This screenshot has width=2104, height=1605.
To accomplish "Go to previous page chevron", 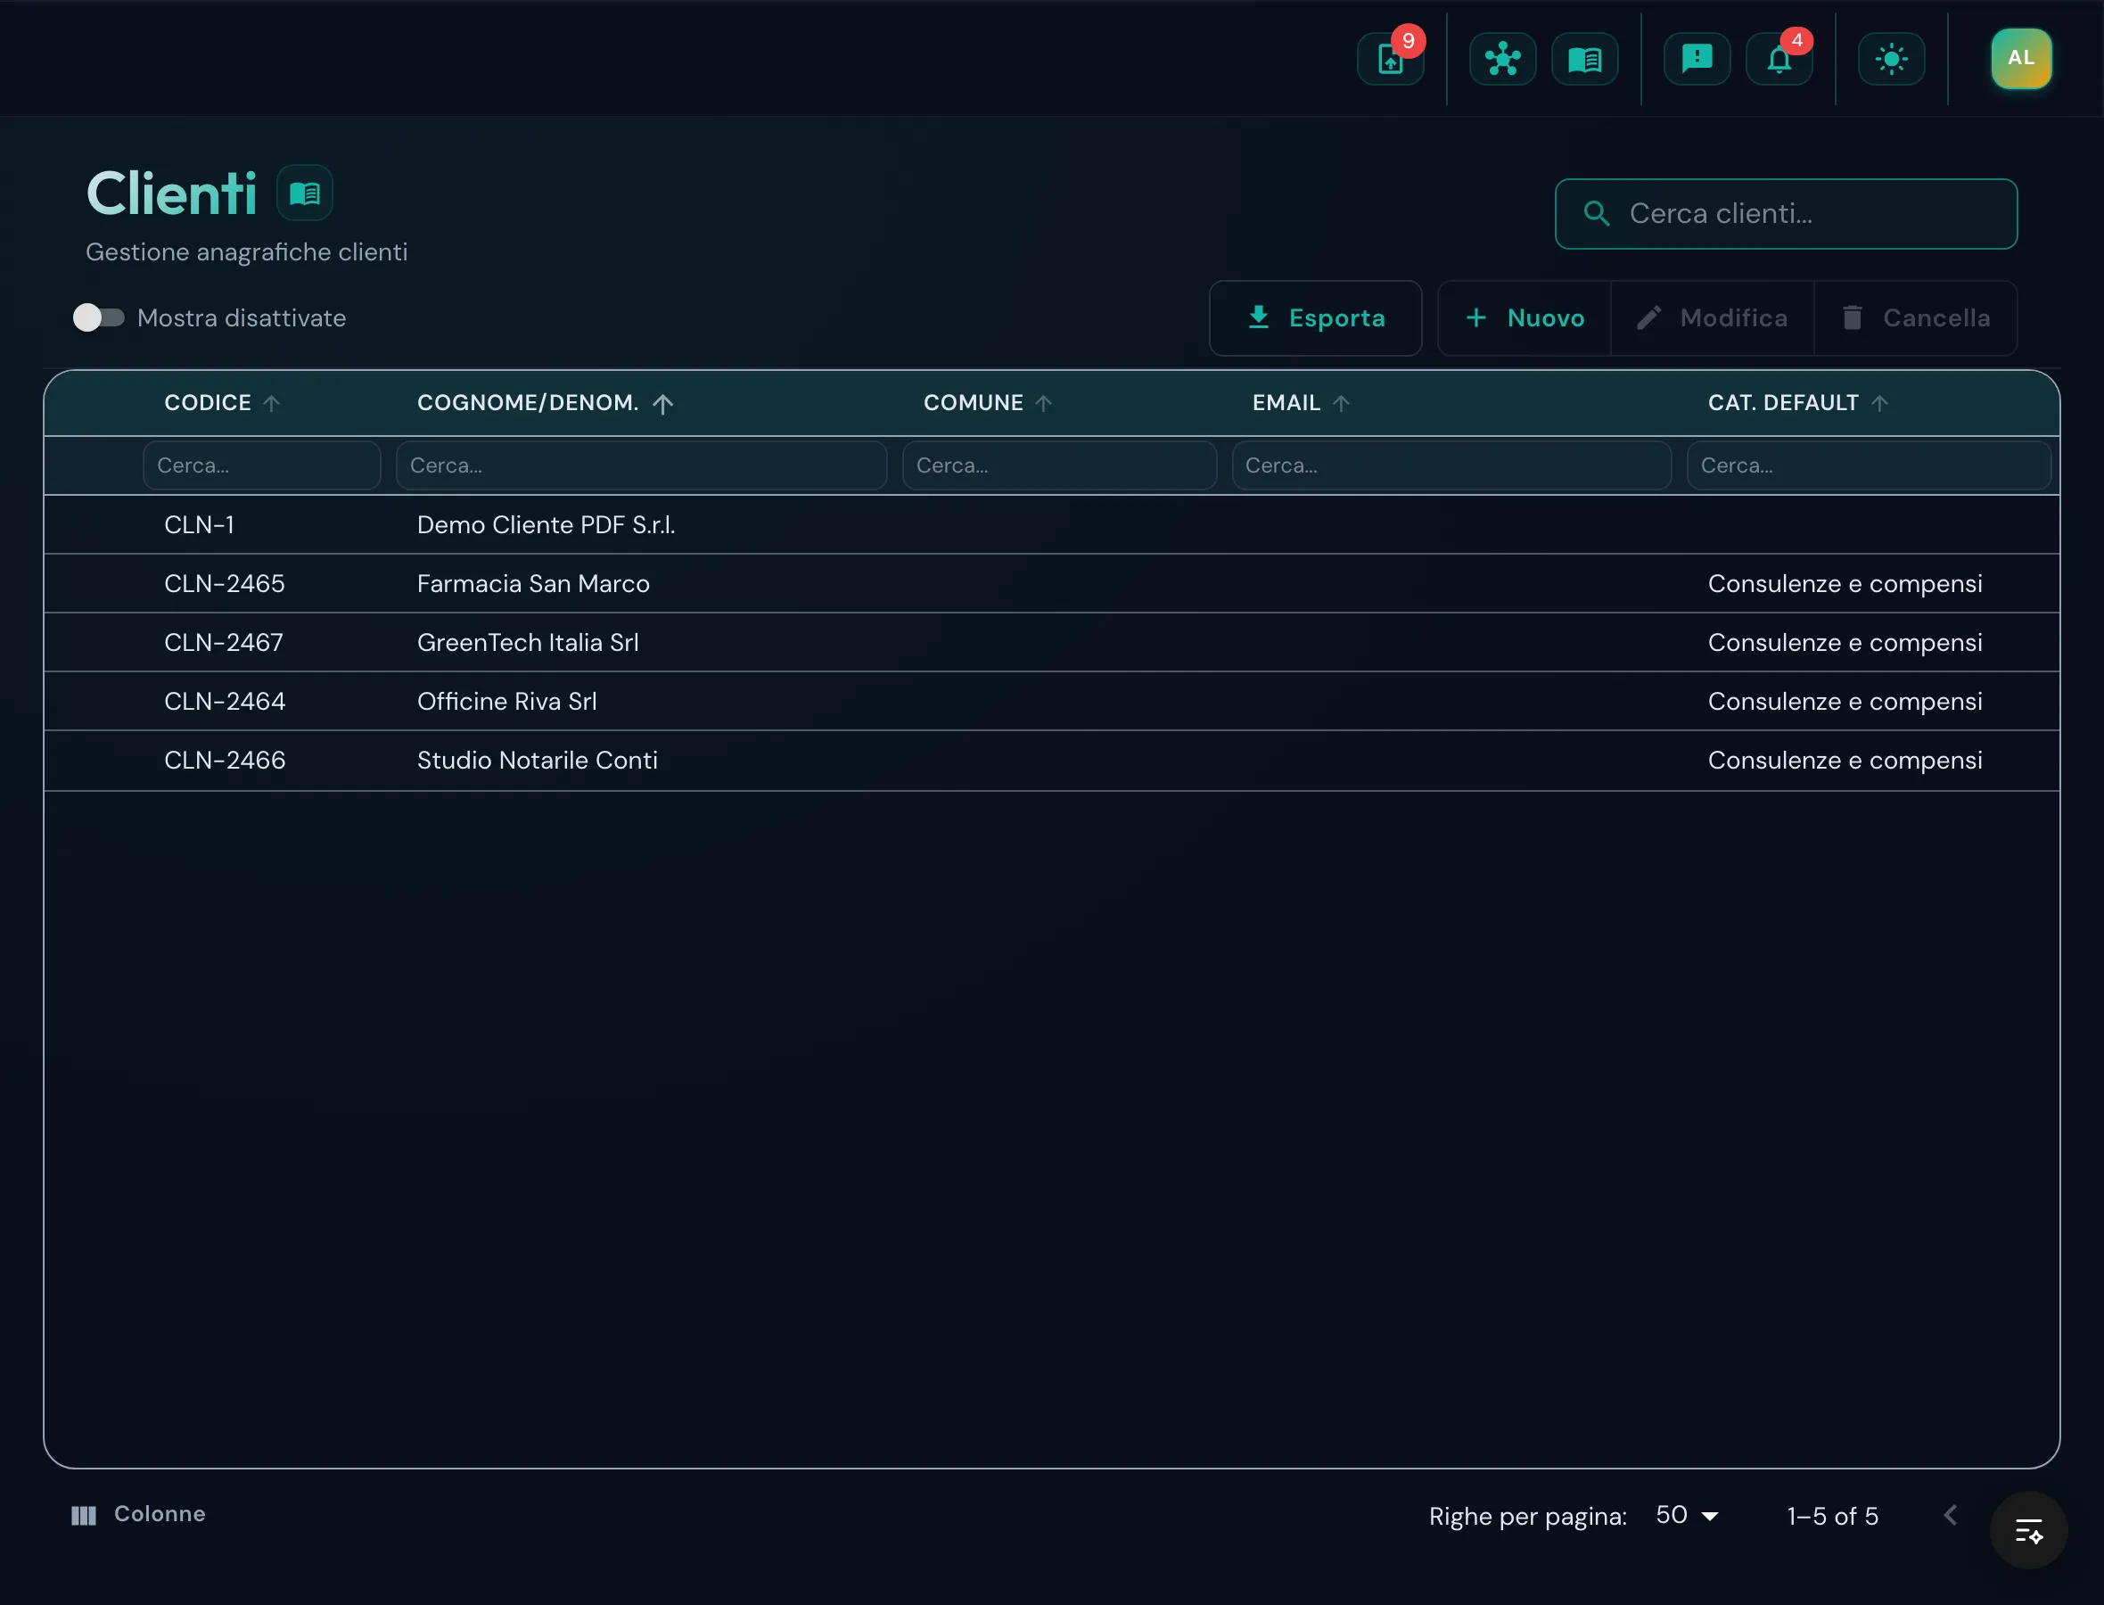I will pyautogui.click(x=1951, y=1515).
